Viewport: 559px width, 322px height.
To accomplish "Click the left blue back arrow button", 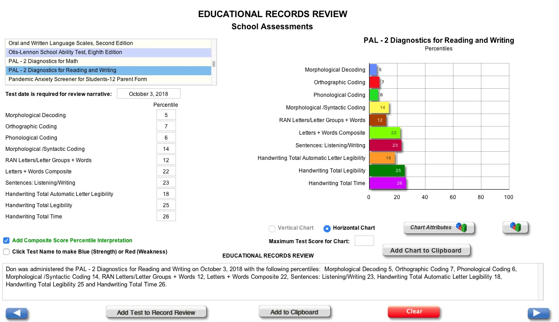I will click(x=17, y=313).
